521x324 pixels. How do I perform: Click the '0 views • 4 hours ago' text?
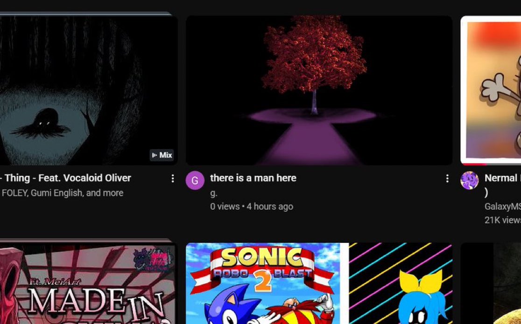click(252, 207)
